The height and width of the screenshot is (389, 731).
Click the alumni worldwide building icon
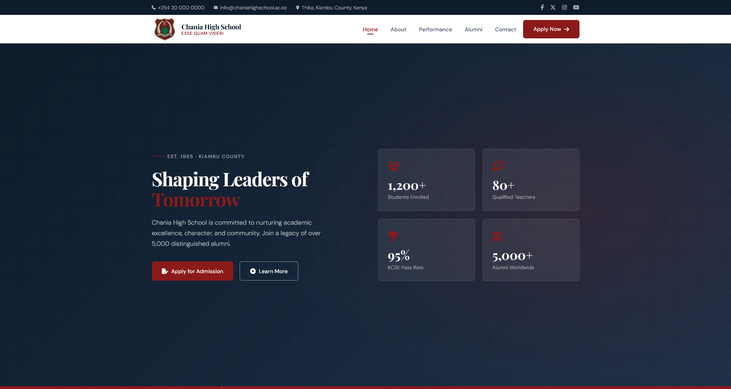[x=497, y=236]
